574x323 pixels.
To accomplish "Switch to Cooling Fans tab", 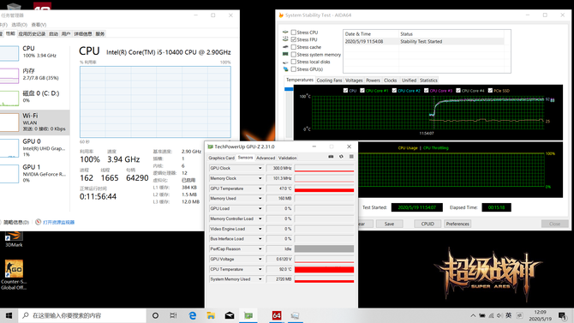I will point(329,81).
